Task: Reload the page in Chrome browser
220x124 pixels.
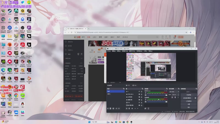Action: [71, 32]
